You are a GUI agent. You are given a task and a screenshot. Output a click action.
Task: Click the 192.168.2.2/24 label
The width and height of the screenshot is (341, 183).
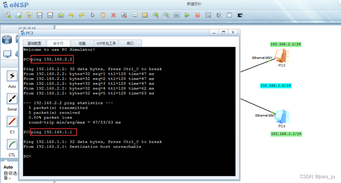pos(286,134)
